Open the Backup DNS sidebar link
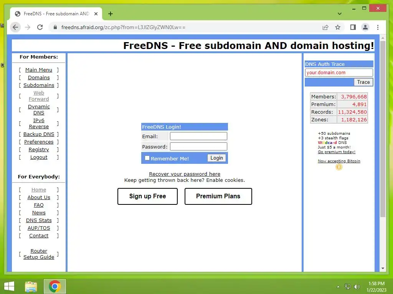Viewport: 393px width, 294px height. tap(39, 134)
